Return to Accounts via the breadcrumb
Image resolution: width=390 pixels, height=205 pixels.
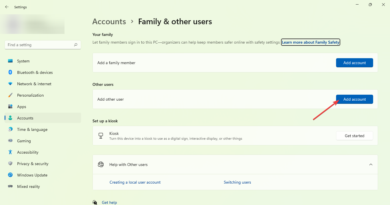click(109, 22)
